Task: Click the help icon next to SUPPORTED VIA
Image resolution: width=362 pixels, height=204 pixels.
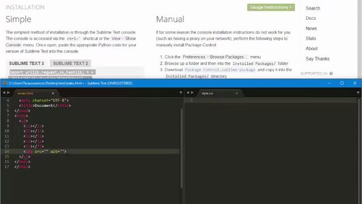Action: (331, 73)
